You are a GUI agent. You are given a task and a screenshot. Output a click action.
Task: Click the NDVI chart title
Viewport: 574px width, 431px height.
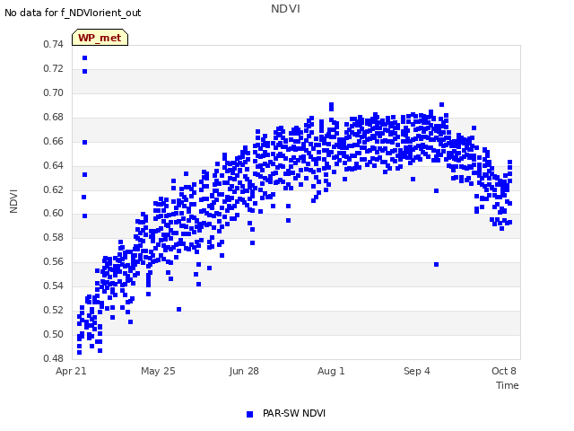[285, 9]
